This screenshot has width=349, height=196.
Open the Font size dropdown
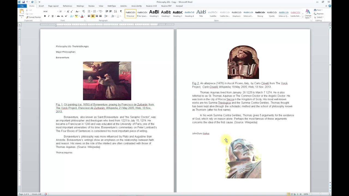[62, 11]
